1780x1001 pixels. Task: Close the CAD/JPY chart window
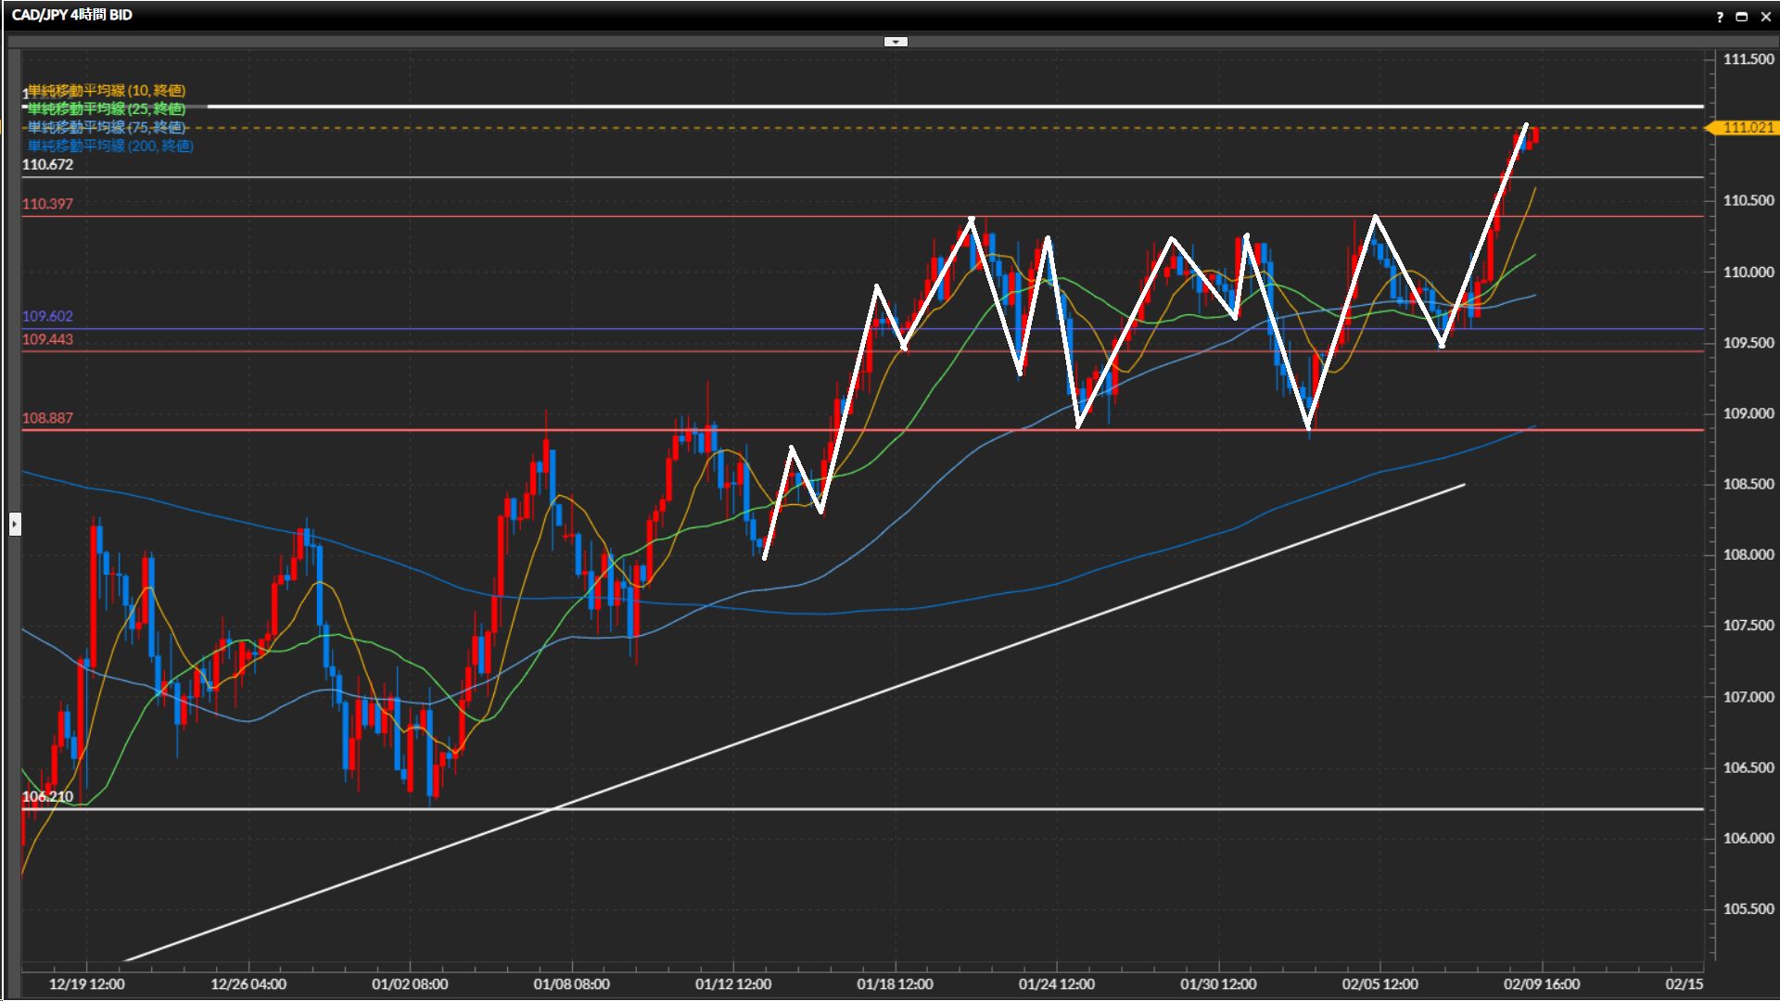coord(1765,16)
